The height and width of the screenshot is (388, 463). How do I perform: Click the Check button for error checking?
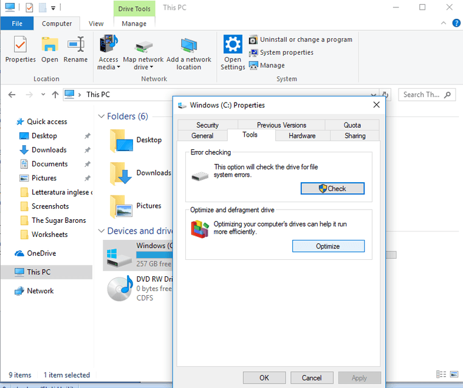(332, 189)
